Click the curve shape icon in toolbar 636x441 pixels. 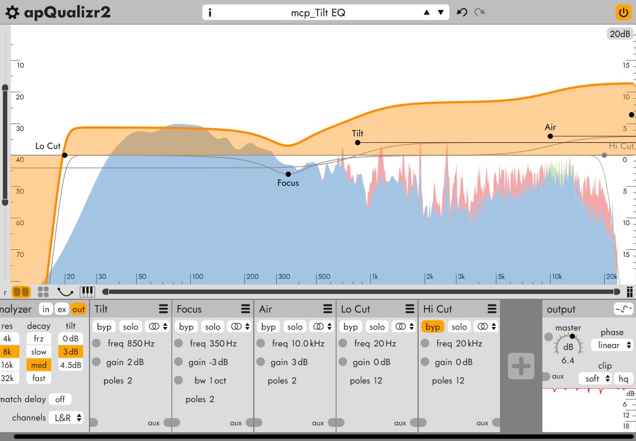65,292
